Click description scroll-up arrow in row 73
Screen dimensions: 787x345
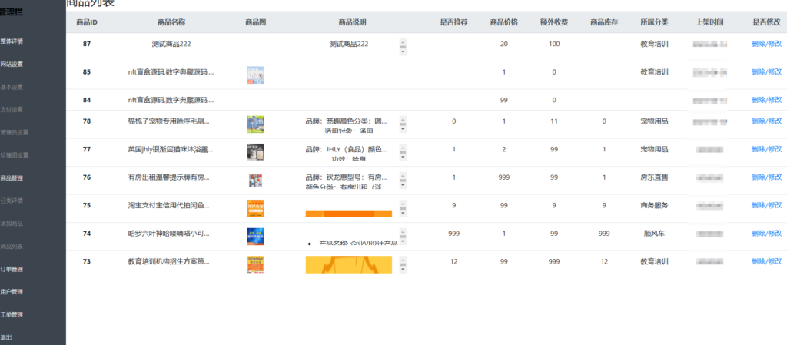(x=403, y=260)
